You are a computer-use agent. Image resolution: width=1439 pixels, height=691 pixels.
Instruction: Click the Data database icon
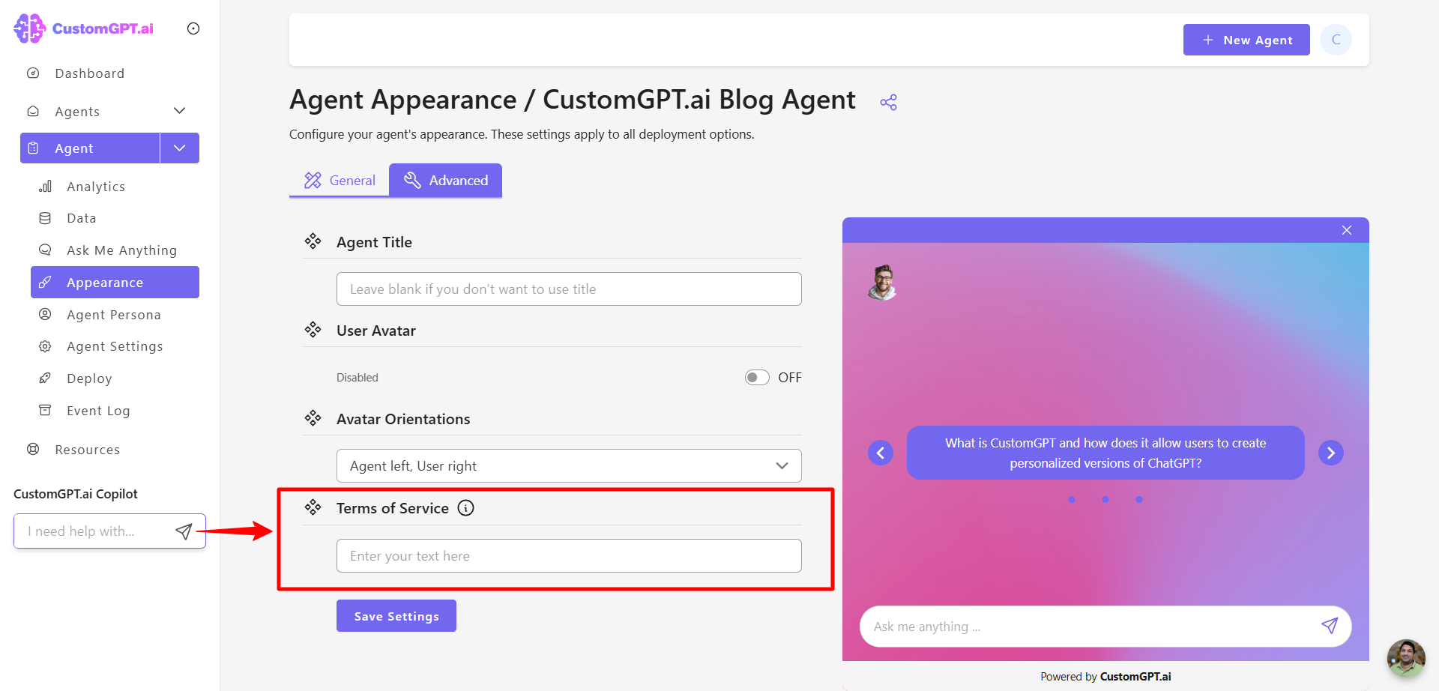pyautogui.click(x=45, y=218)
